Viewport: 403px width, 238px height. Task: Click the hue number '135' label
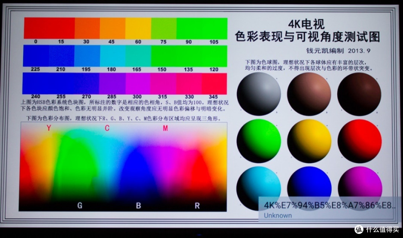pyautogui.click(x=188, y=69)
